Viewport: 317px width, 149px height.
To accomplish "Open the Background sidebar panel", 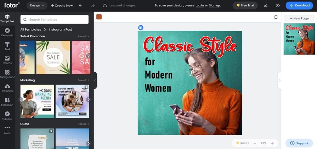I will 7,74.
